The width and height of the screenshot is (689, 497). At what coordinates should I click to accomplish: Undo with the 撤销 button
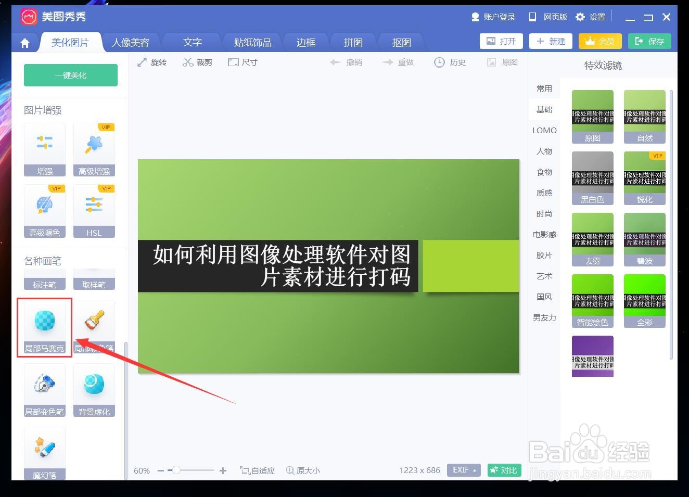[346, 62]
